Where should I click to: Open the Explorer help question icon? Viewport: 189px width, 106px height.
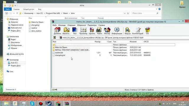pyautogui.click(x=159, y=9)
